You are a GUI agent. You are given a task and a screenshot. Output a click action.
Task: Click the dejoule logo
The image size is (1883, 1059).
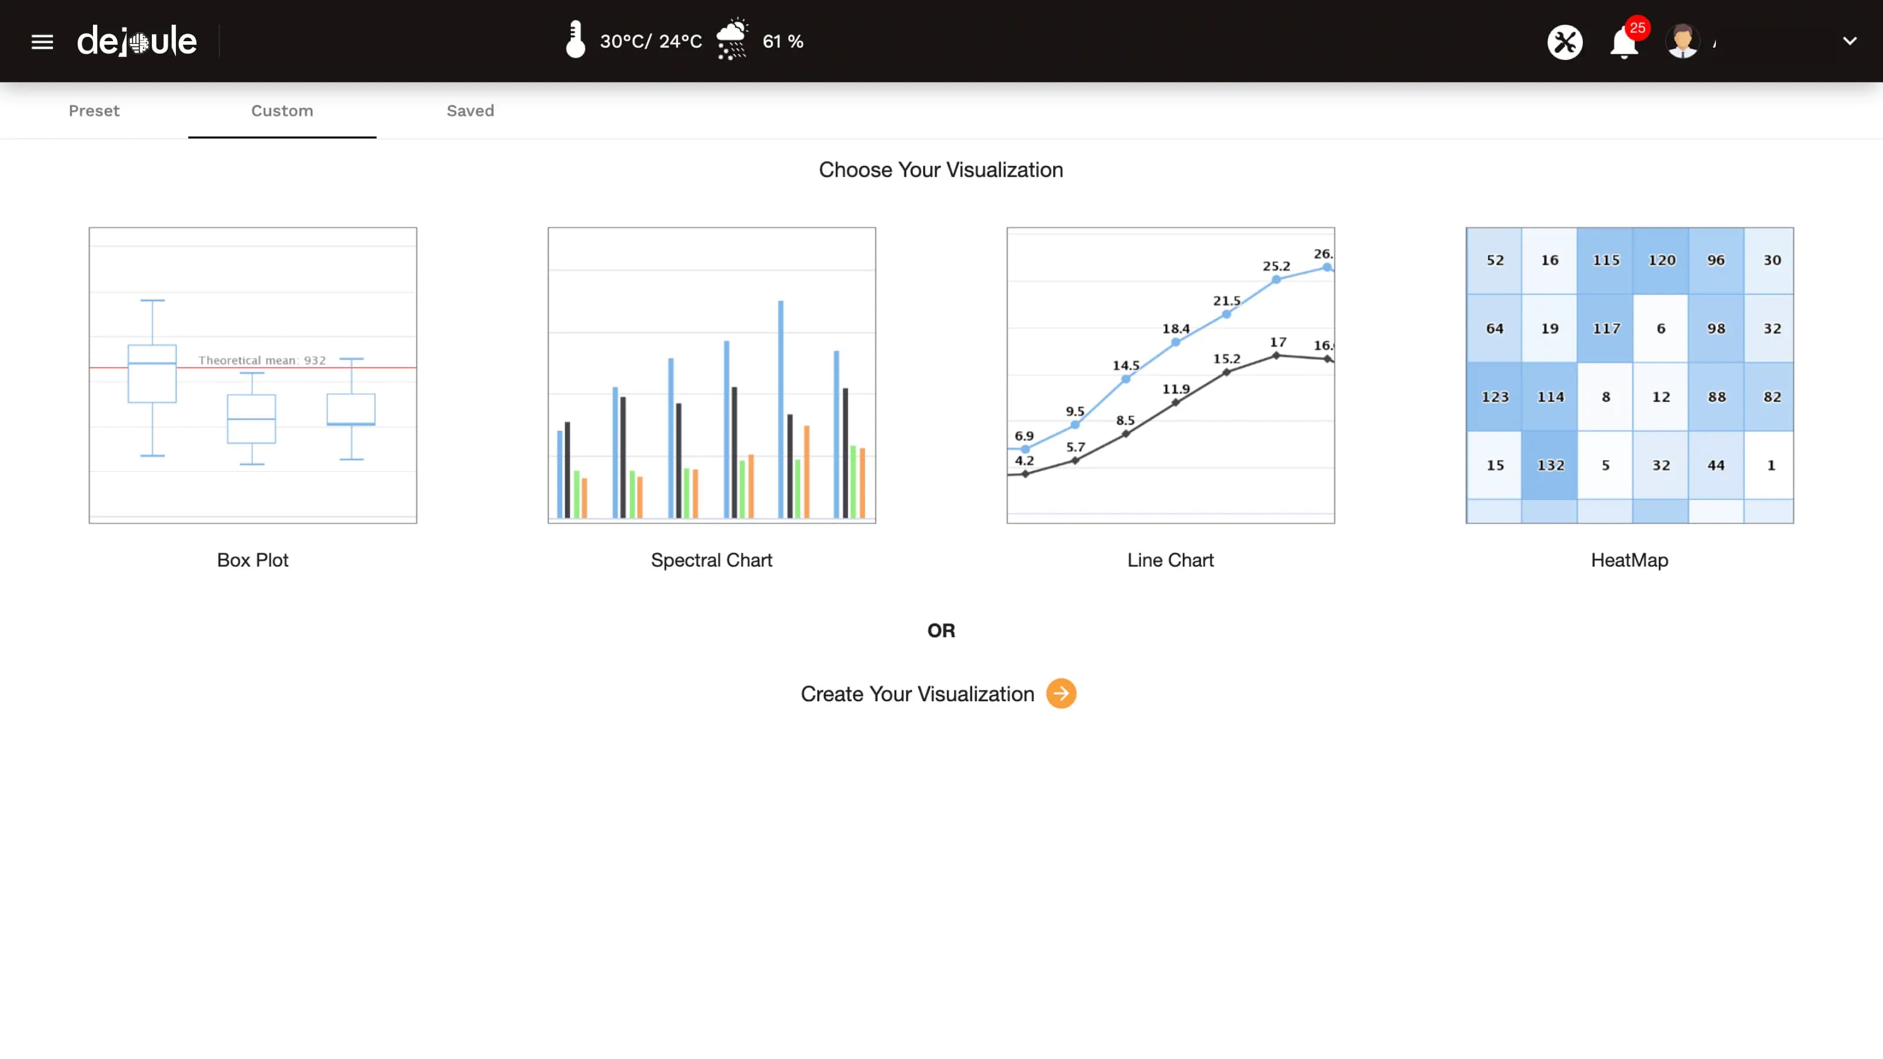(x=137, y=41)
